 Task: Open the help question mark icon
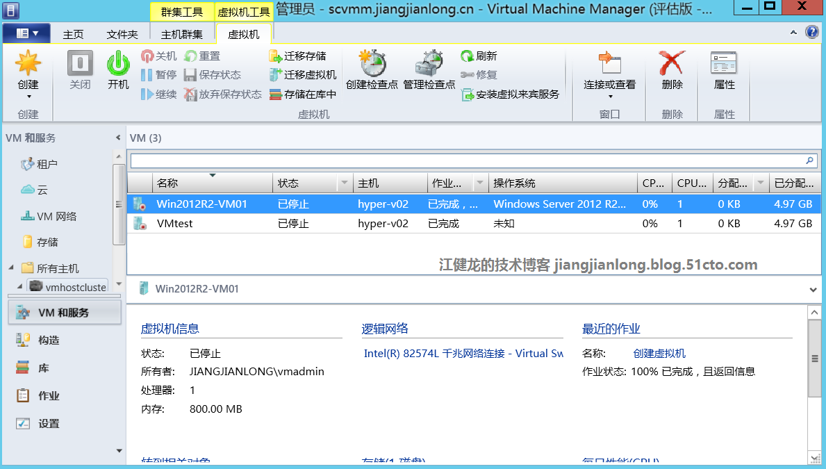[x=812, y=32]
